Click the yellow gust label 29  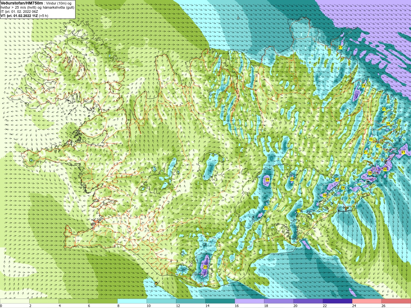(x=337, y=179)
